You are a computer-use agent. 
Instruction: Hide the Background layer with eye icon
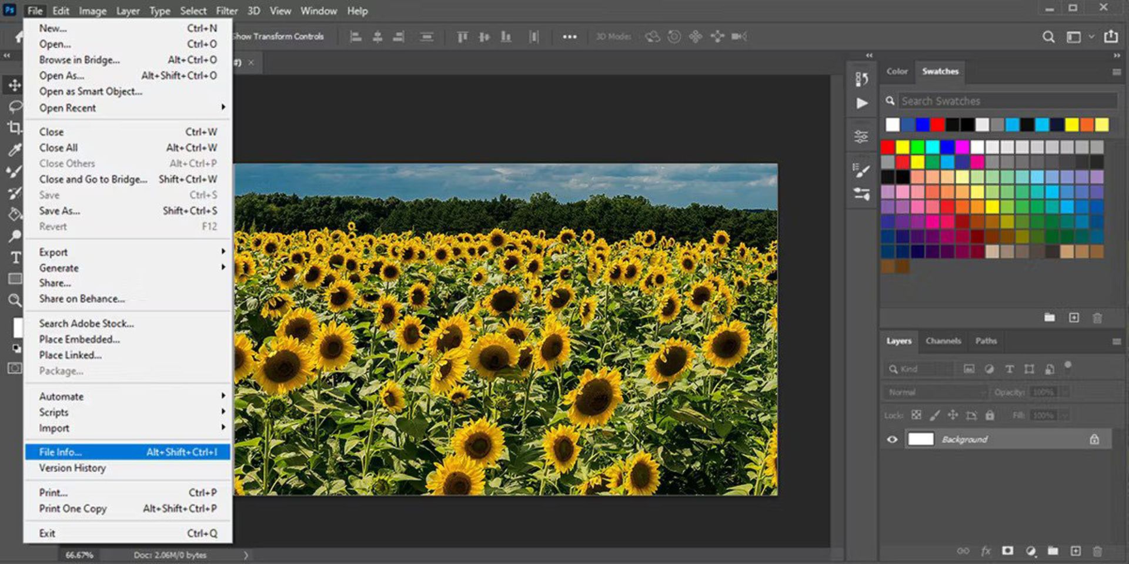tap(892, 439)
